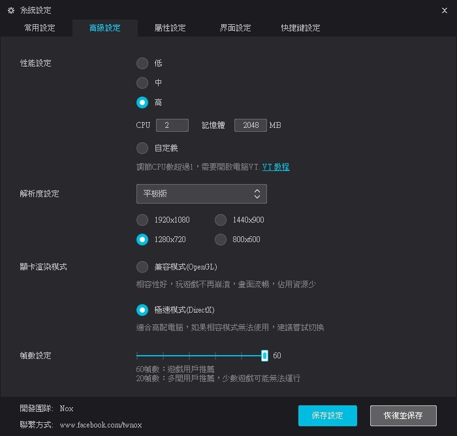Open the 屬性設定 tab

click(x=170, y=28)
